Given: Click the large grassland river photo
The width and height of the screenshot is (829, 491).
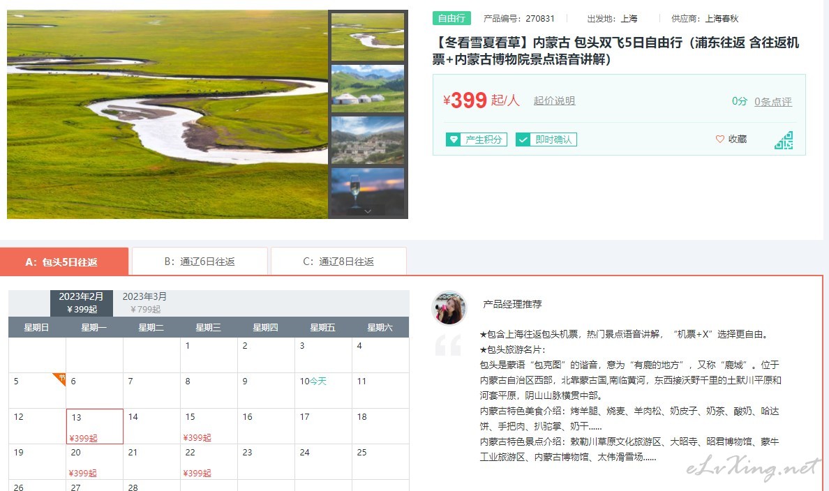Looking at the screenshot, I should coord(167,114).
